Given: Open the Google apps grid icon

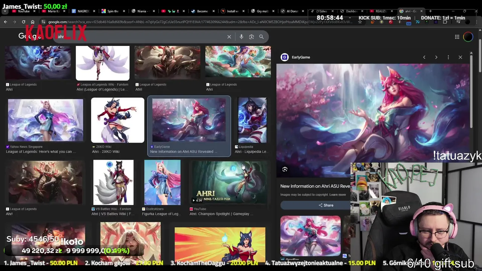Looking at the screenshot, I should (457, 37).
